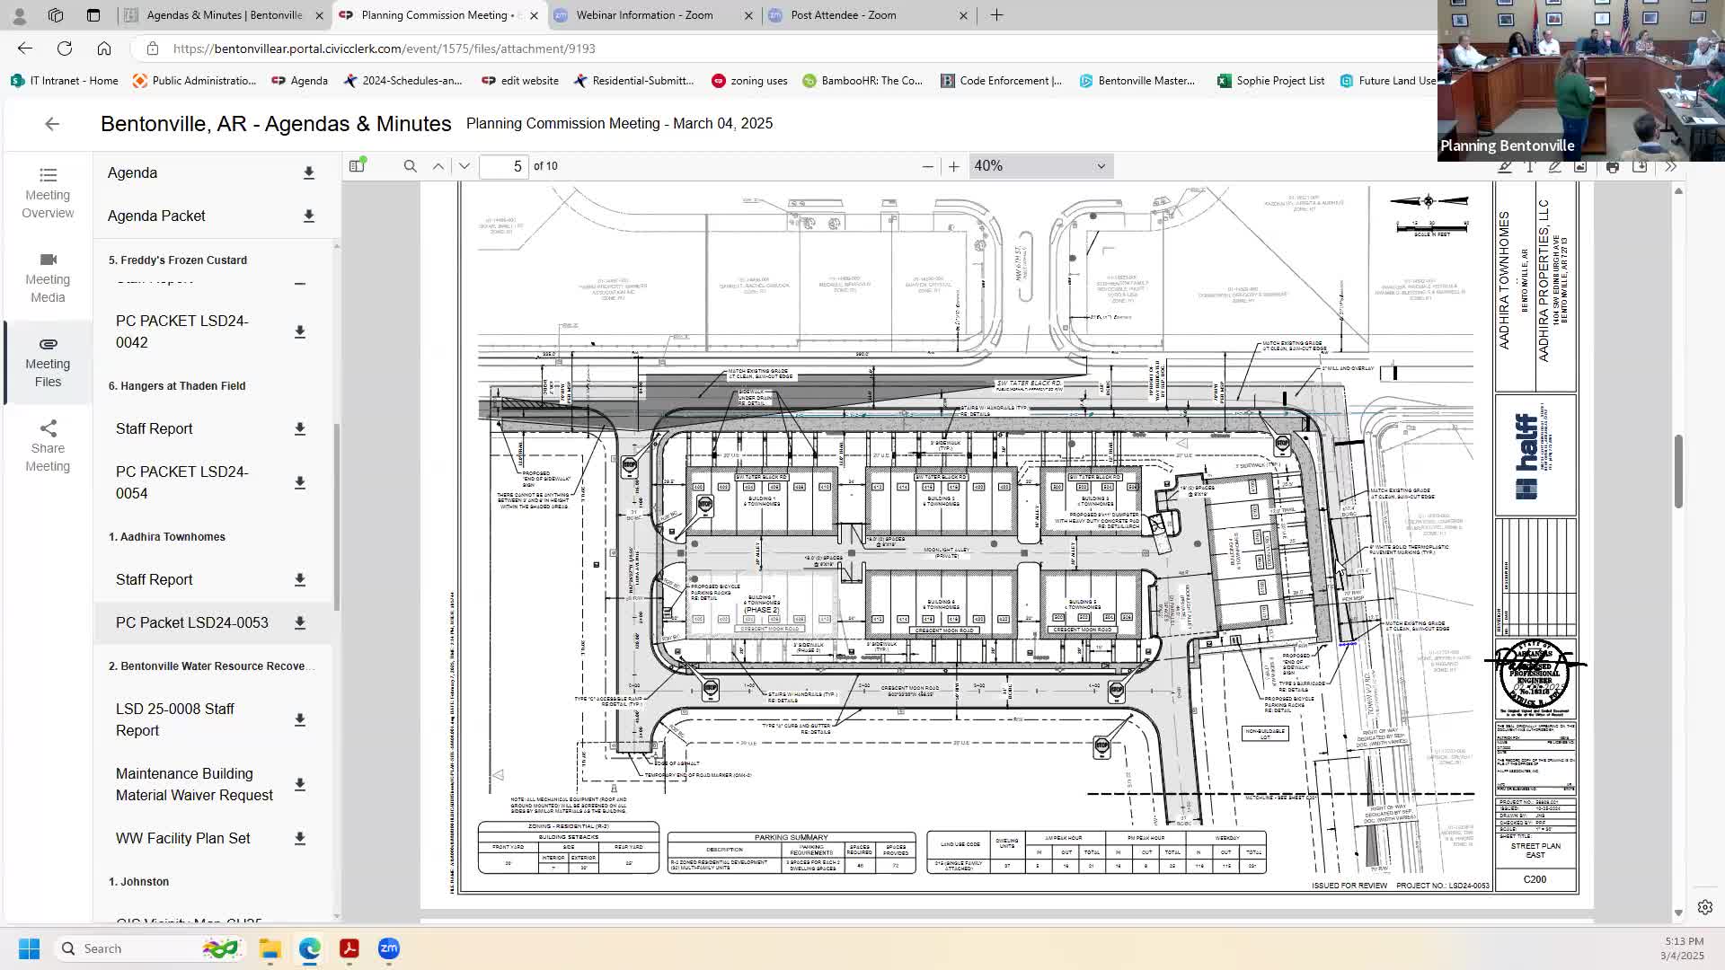The image size is (1725, 970).
Task: Open Zoom app from taskbar
Action: (388, 948)
